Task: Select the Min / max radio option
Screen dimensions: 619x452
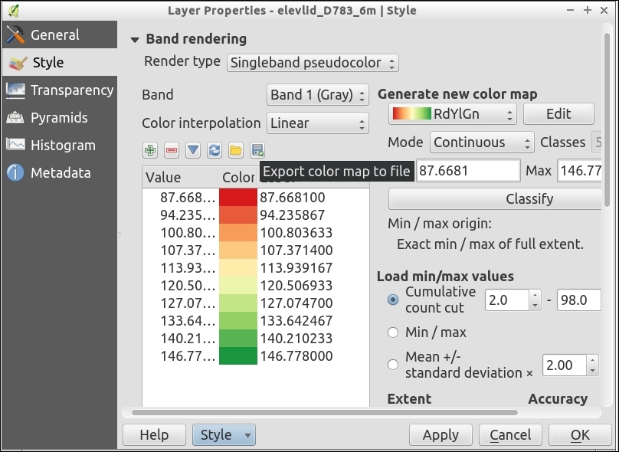Action: tap(393, 332)
